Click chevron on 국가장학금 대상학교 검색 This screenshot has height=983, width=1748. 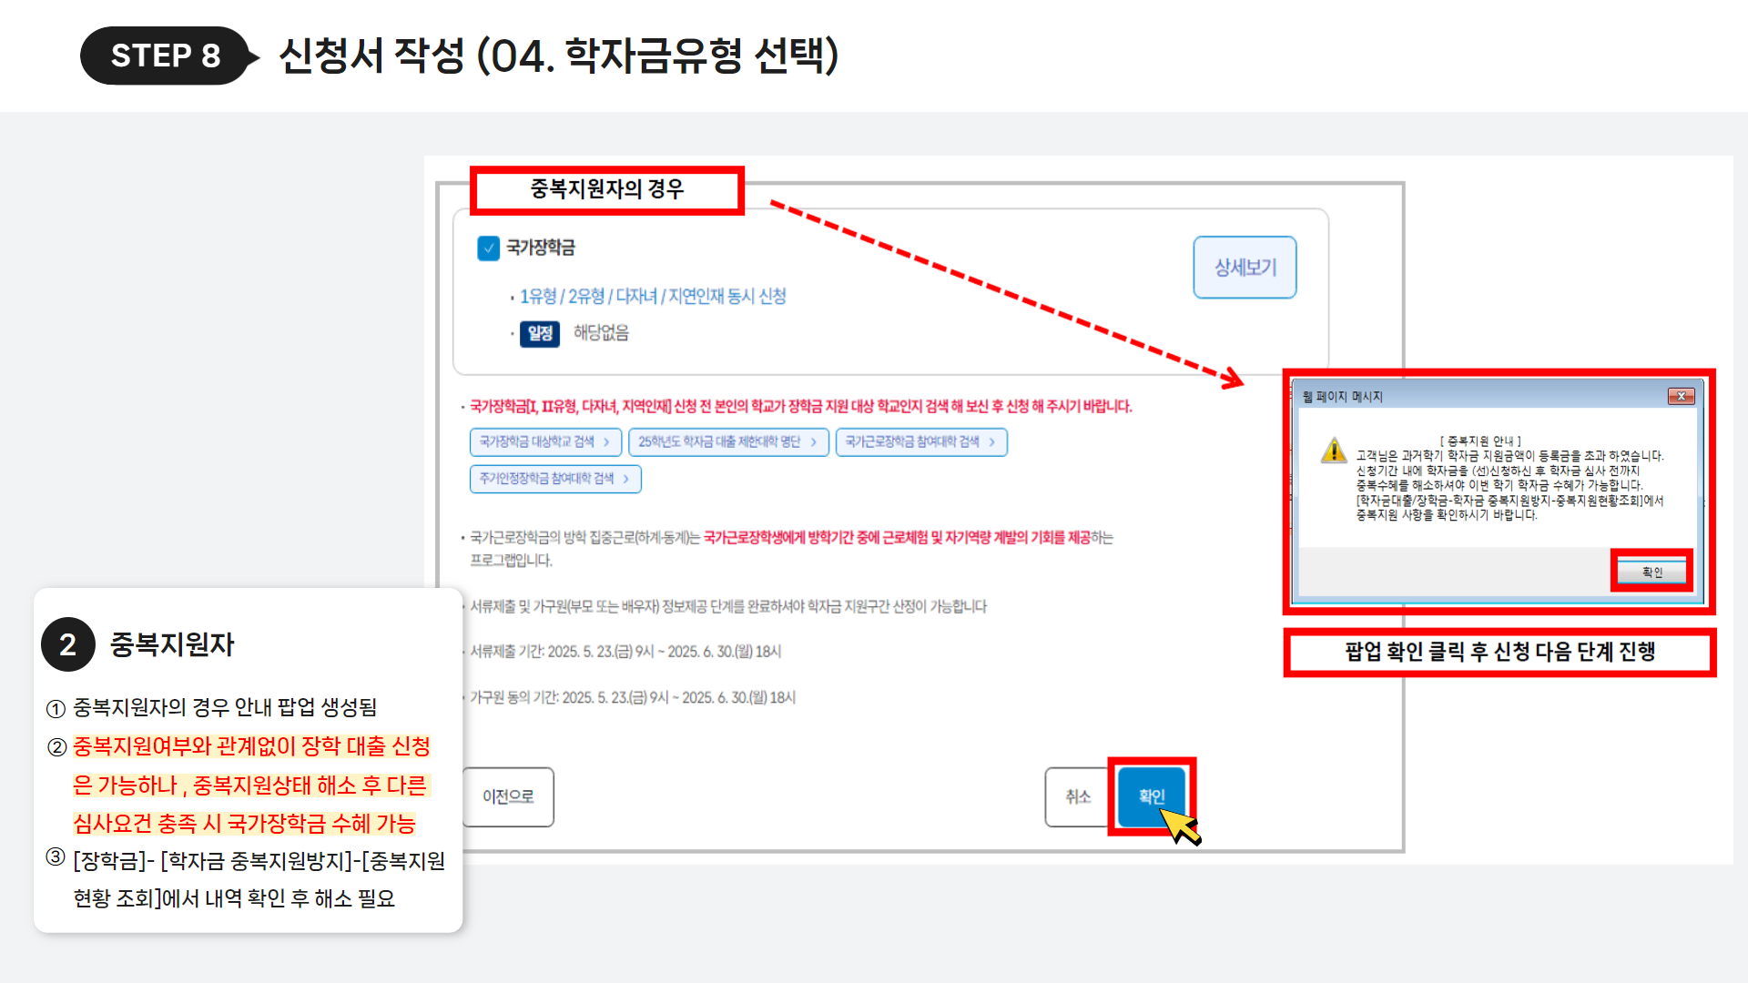606,441
